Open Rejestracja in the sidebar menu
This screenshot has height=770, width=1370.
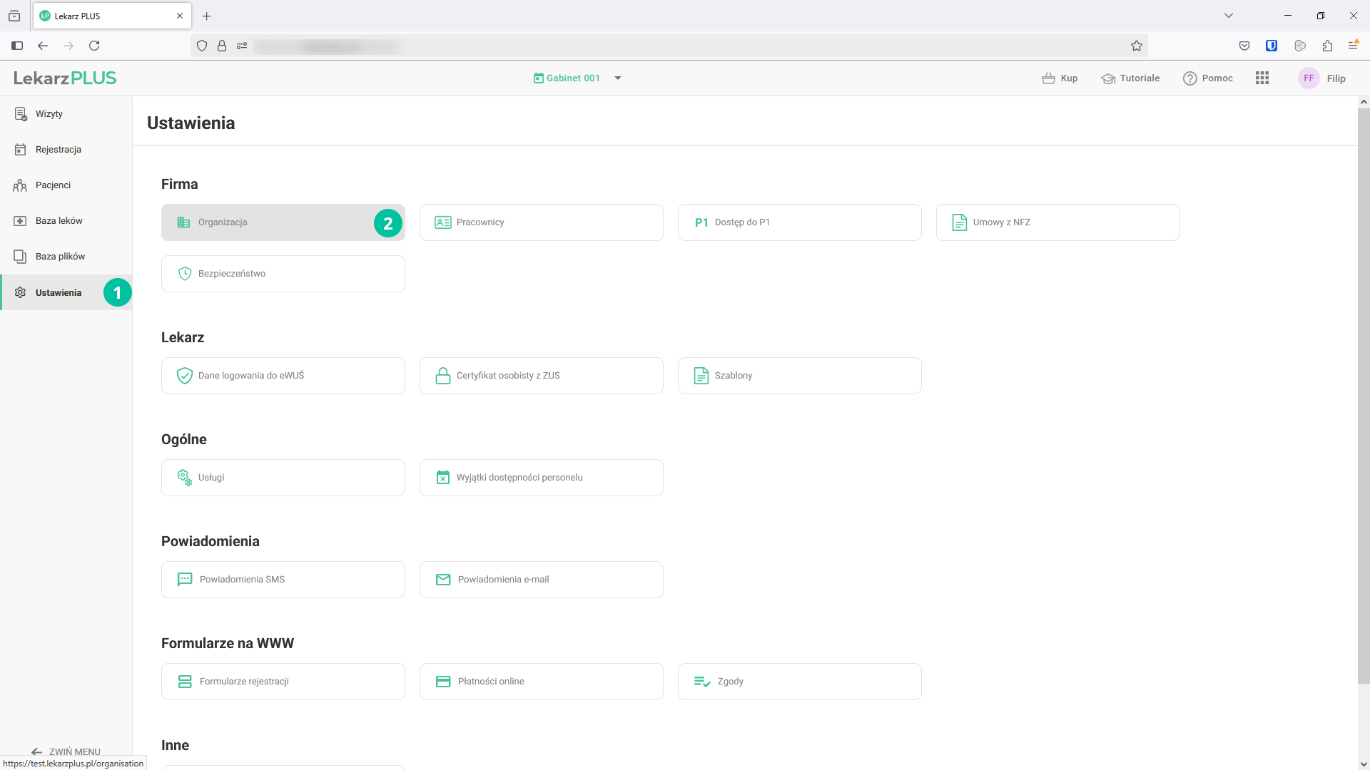click(x=58, y=150)
